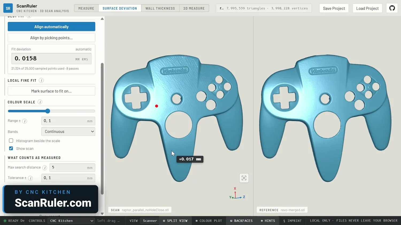
Task: Uncheck the Show scan checkbox
Action: (11, 148)
